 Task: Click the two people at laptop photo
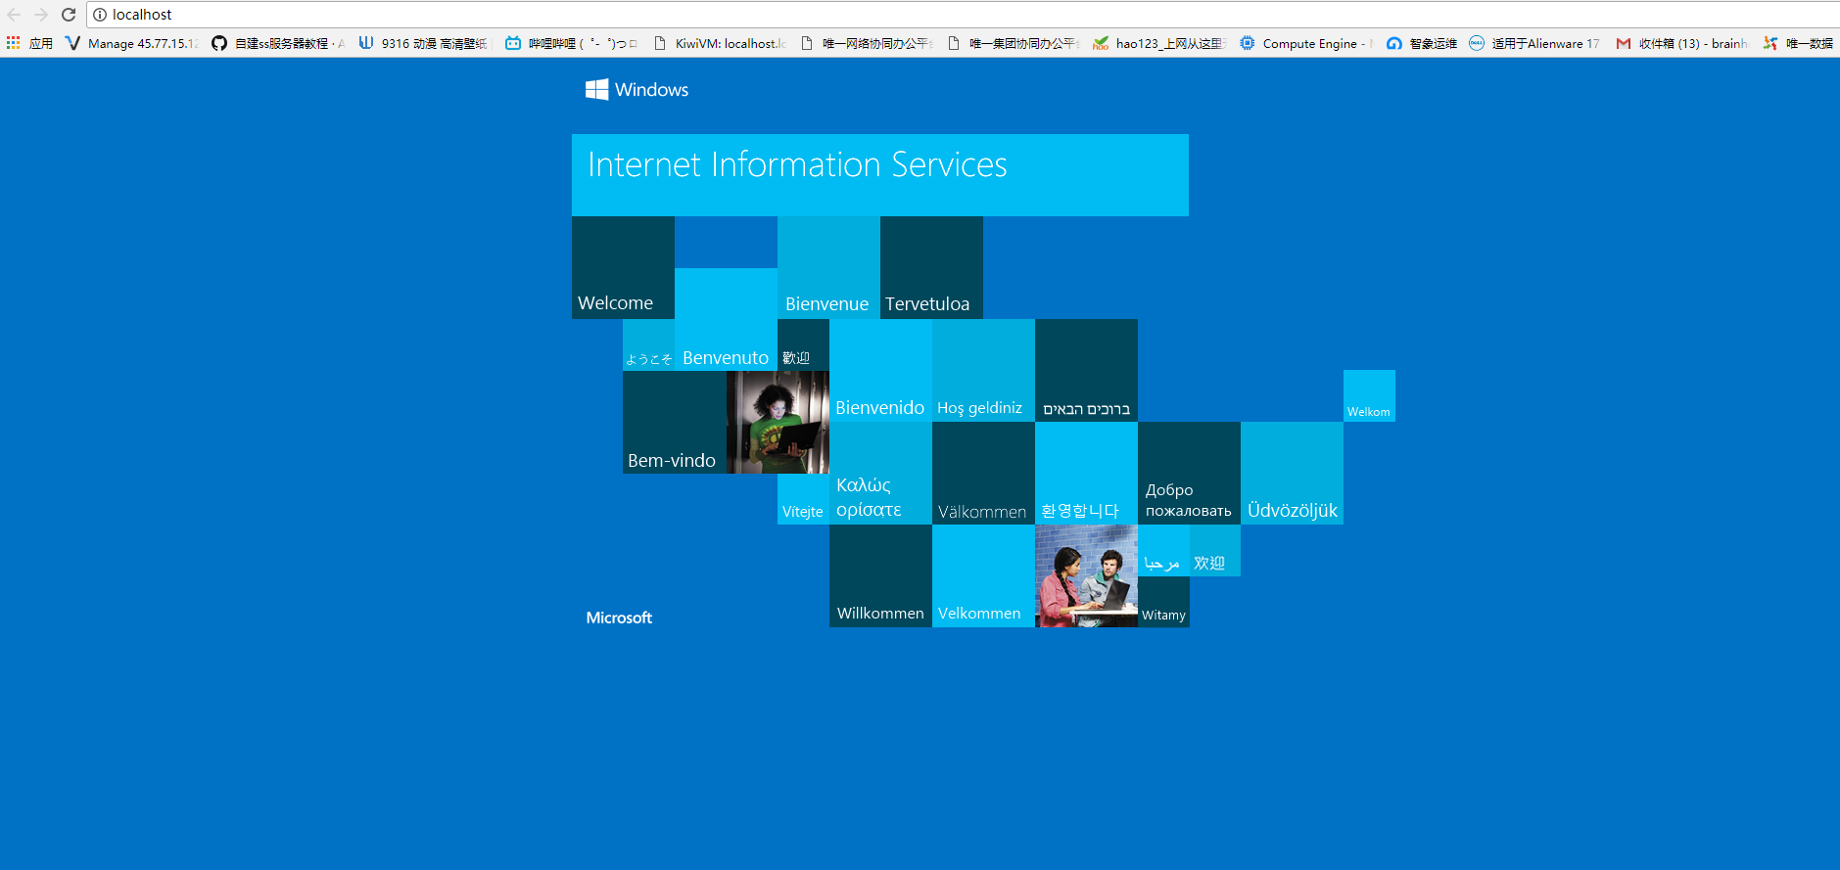(x=1086, y=575)
